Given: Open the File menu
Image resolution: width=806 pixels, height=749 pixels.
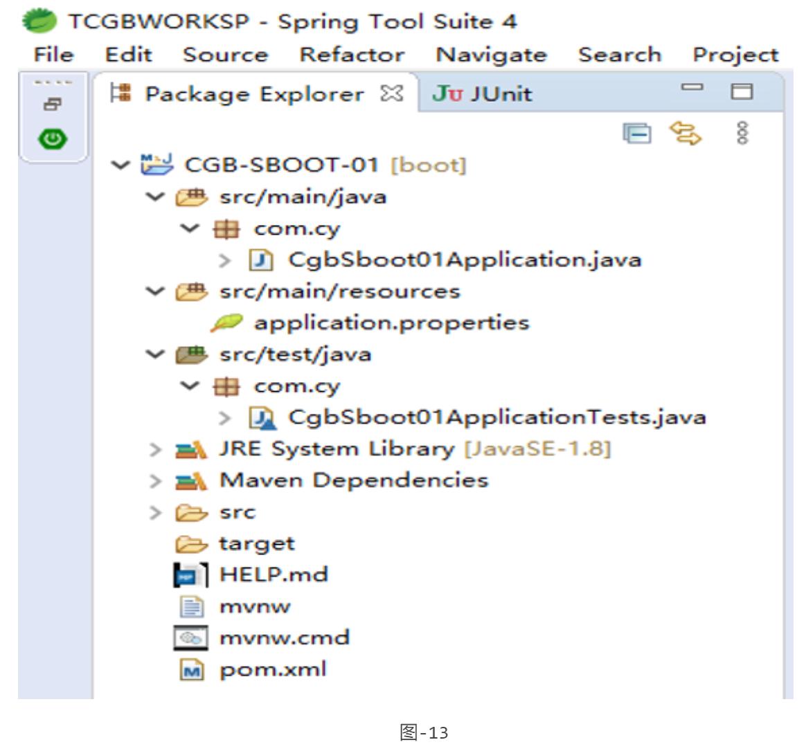Looking at the screenshot, I should click(x=54, y=55).
